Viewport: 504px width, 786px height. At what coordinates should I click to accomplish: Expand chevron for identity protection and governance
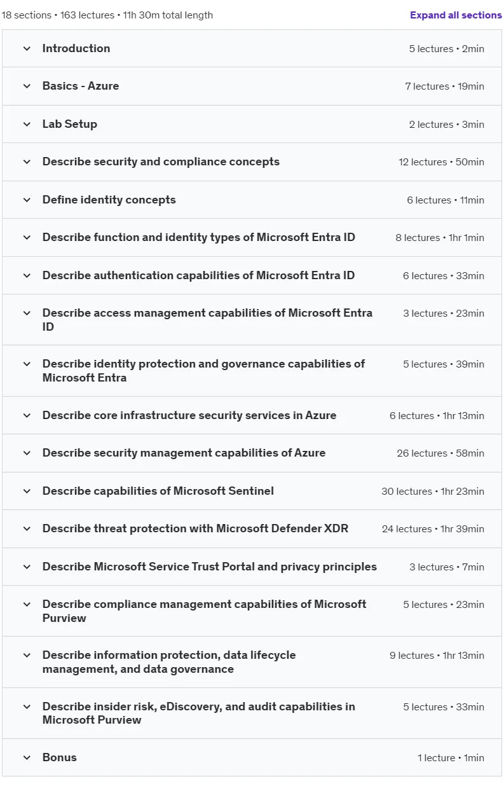(x=27, y=364)
